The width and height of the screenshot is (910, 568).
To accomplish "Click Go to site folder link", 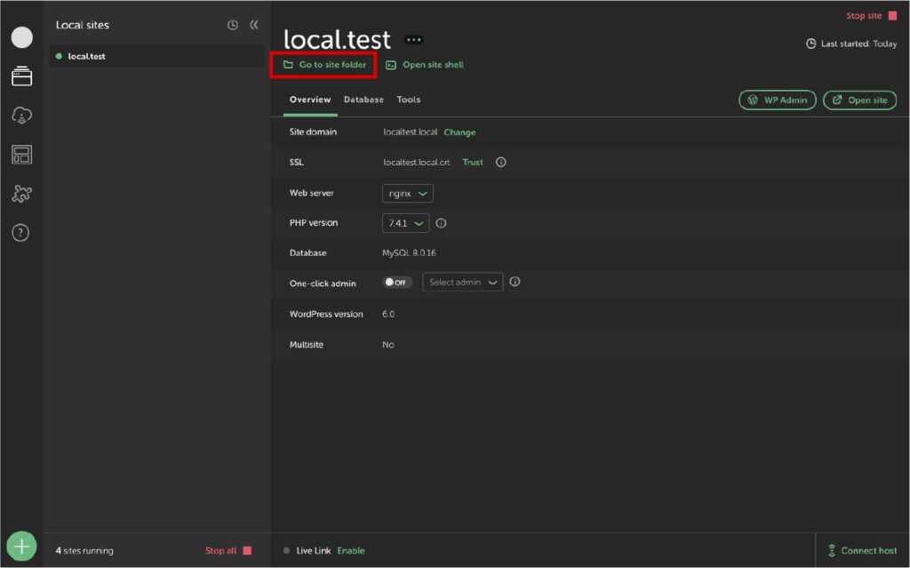I will [x=324, y=65].
